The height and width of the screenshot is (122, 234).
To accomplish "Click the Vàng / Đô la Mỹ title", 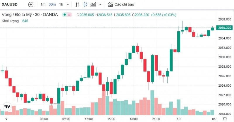I will [17, 15].
